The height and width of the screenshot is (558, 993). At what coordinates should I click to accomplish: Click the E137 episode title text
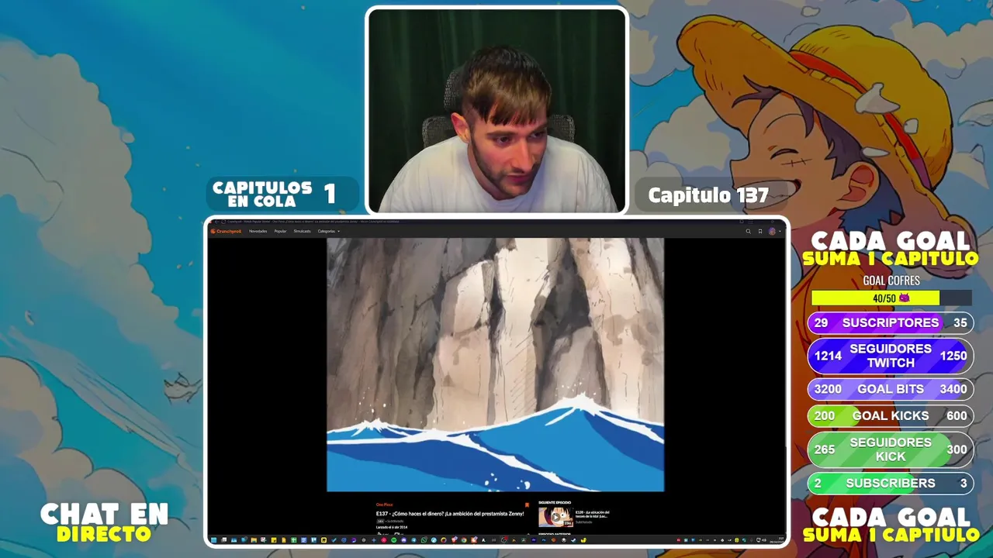450,513
